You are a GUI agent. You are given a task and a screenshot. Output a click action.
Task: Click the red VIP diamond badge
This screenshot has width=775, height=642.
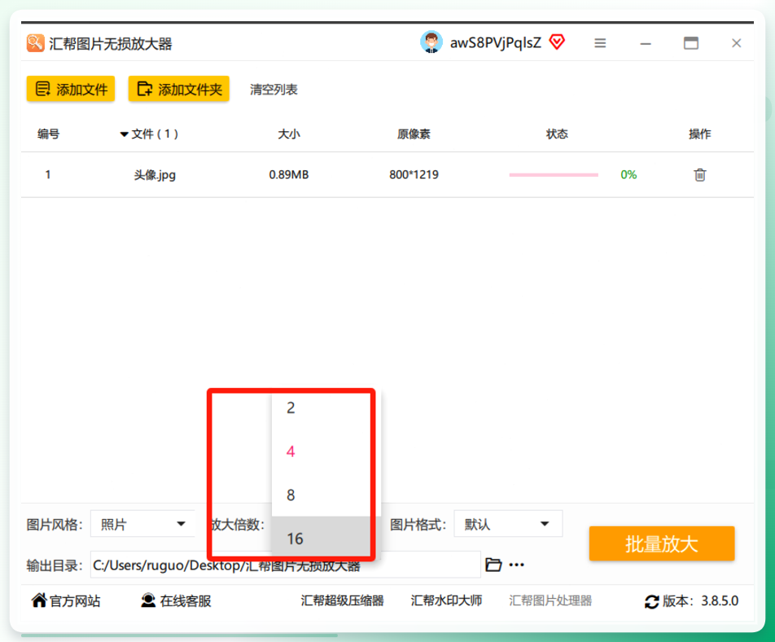tap(557, 42)
